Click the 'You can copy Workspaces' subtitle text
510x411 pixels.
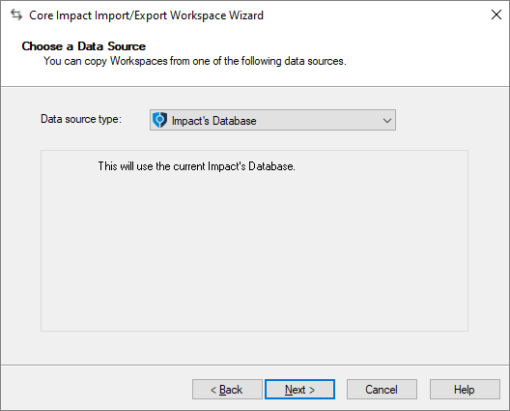click(x=195, y=61)
